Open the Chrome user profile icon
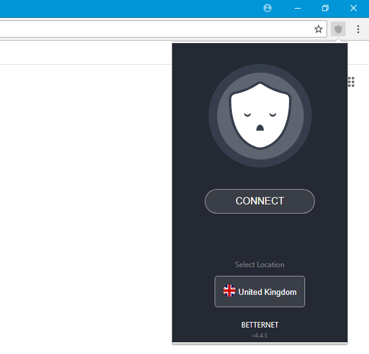Image resolution: width=369 pixels, height=354 pixels. click(x=268, y=8)
